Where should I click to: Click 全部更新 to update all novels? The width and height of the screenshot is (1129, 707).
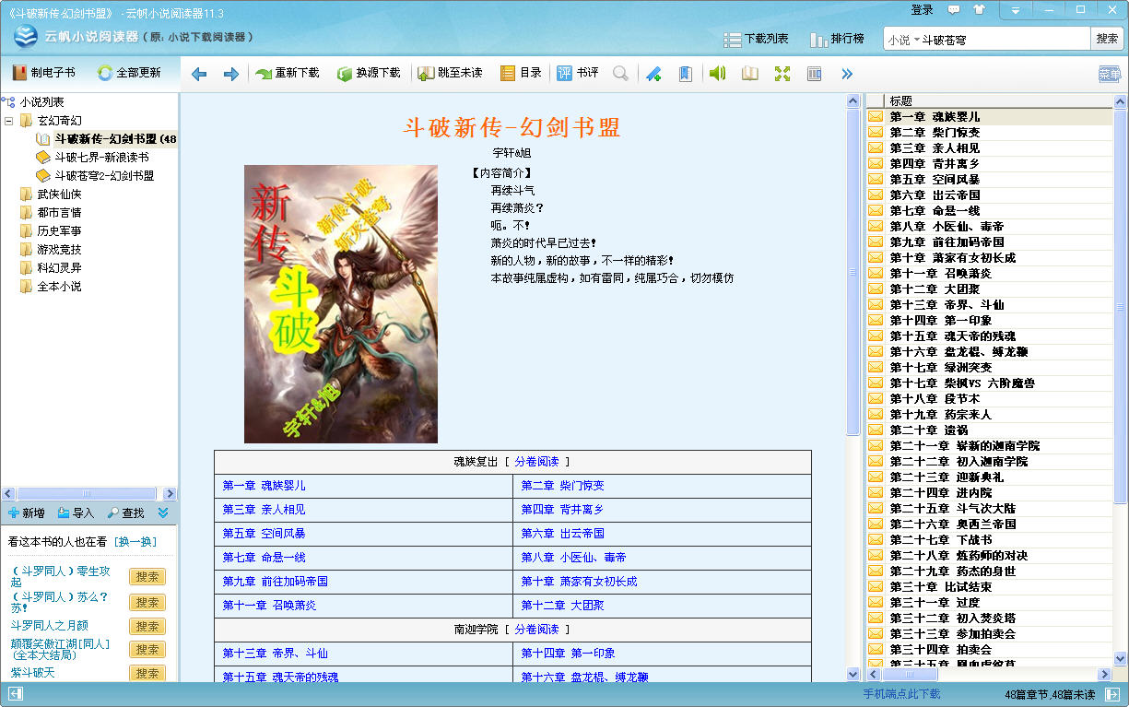pos(129,73)
